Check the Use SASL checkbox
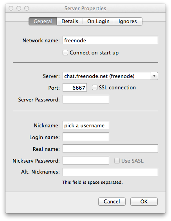Viewport: 171px width, 221px height. click(x=117, y=161)
